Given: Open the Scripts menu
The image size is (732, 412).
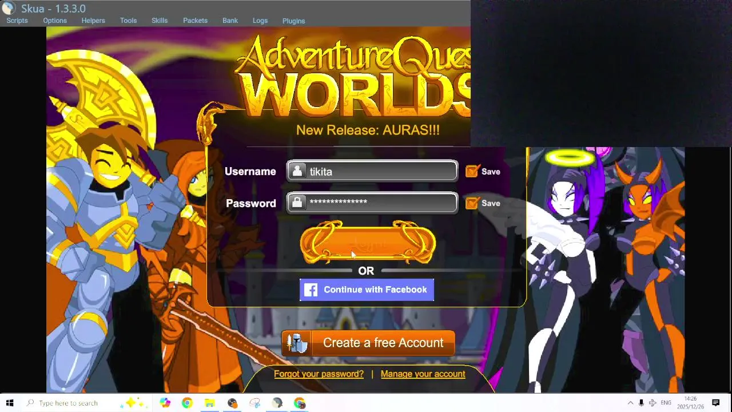Looking at the screenshot, I should pyautogui.click(x=17, y=21).
